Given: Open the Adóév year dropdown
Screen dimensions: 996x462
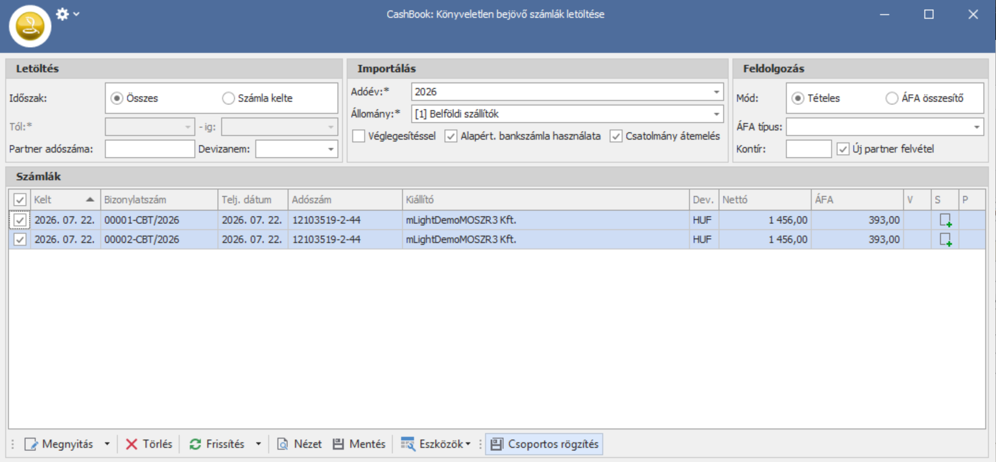Looking at the screenshot, I should click(x=717, y=92).
